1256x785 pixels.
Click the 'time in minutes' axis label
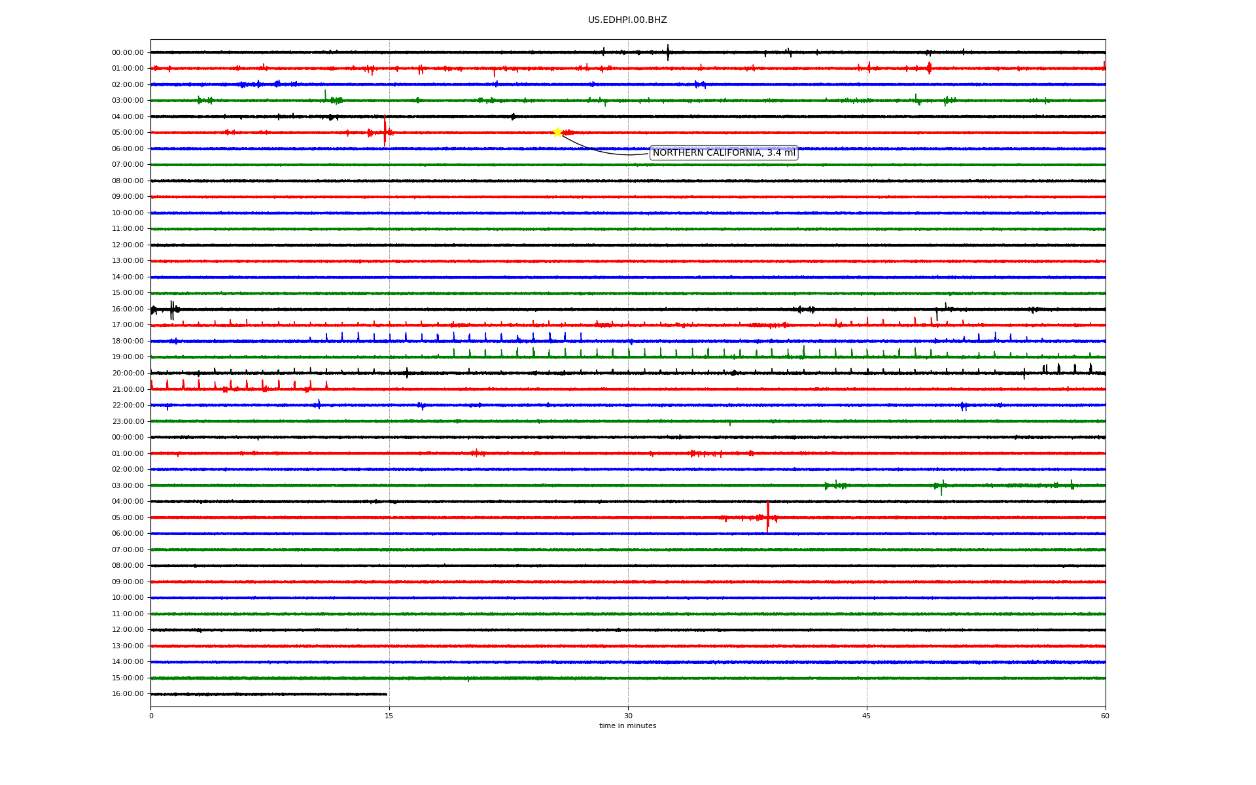pos(627,726)
